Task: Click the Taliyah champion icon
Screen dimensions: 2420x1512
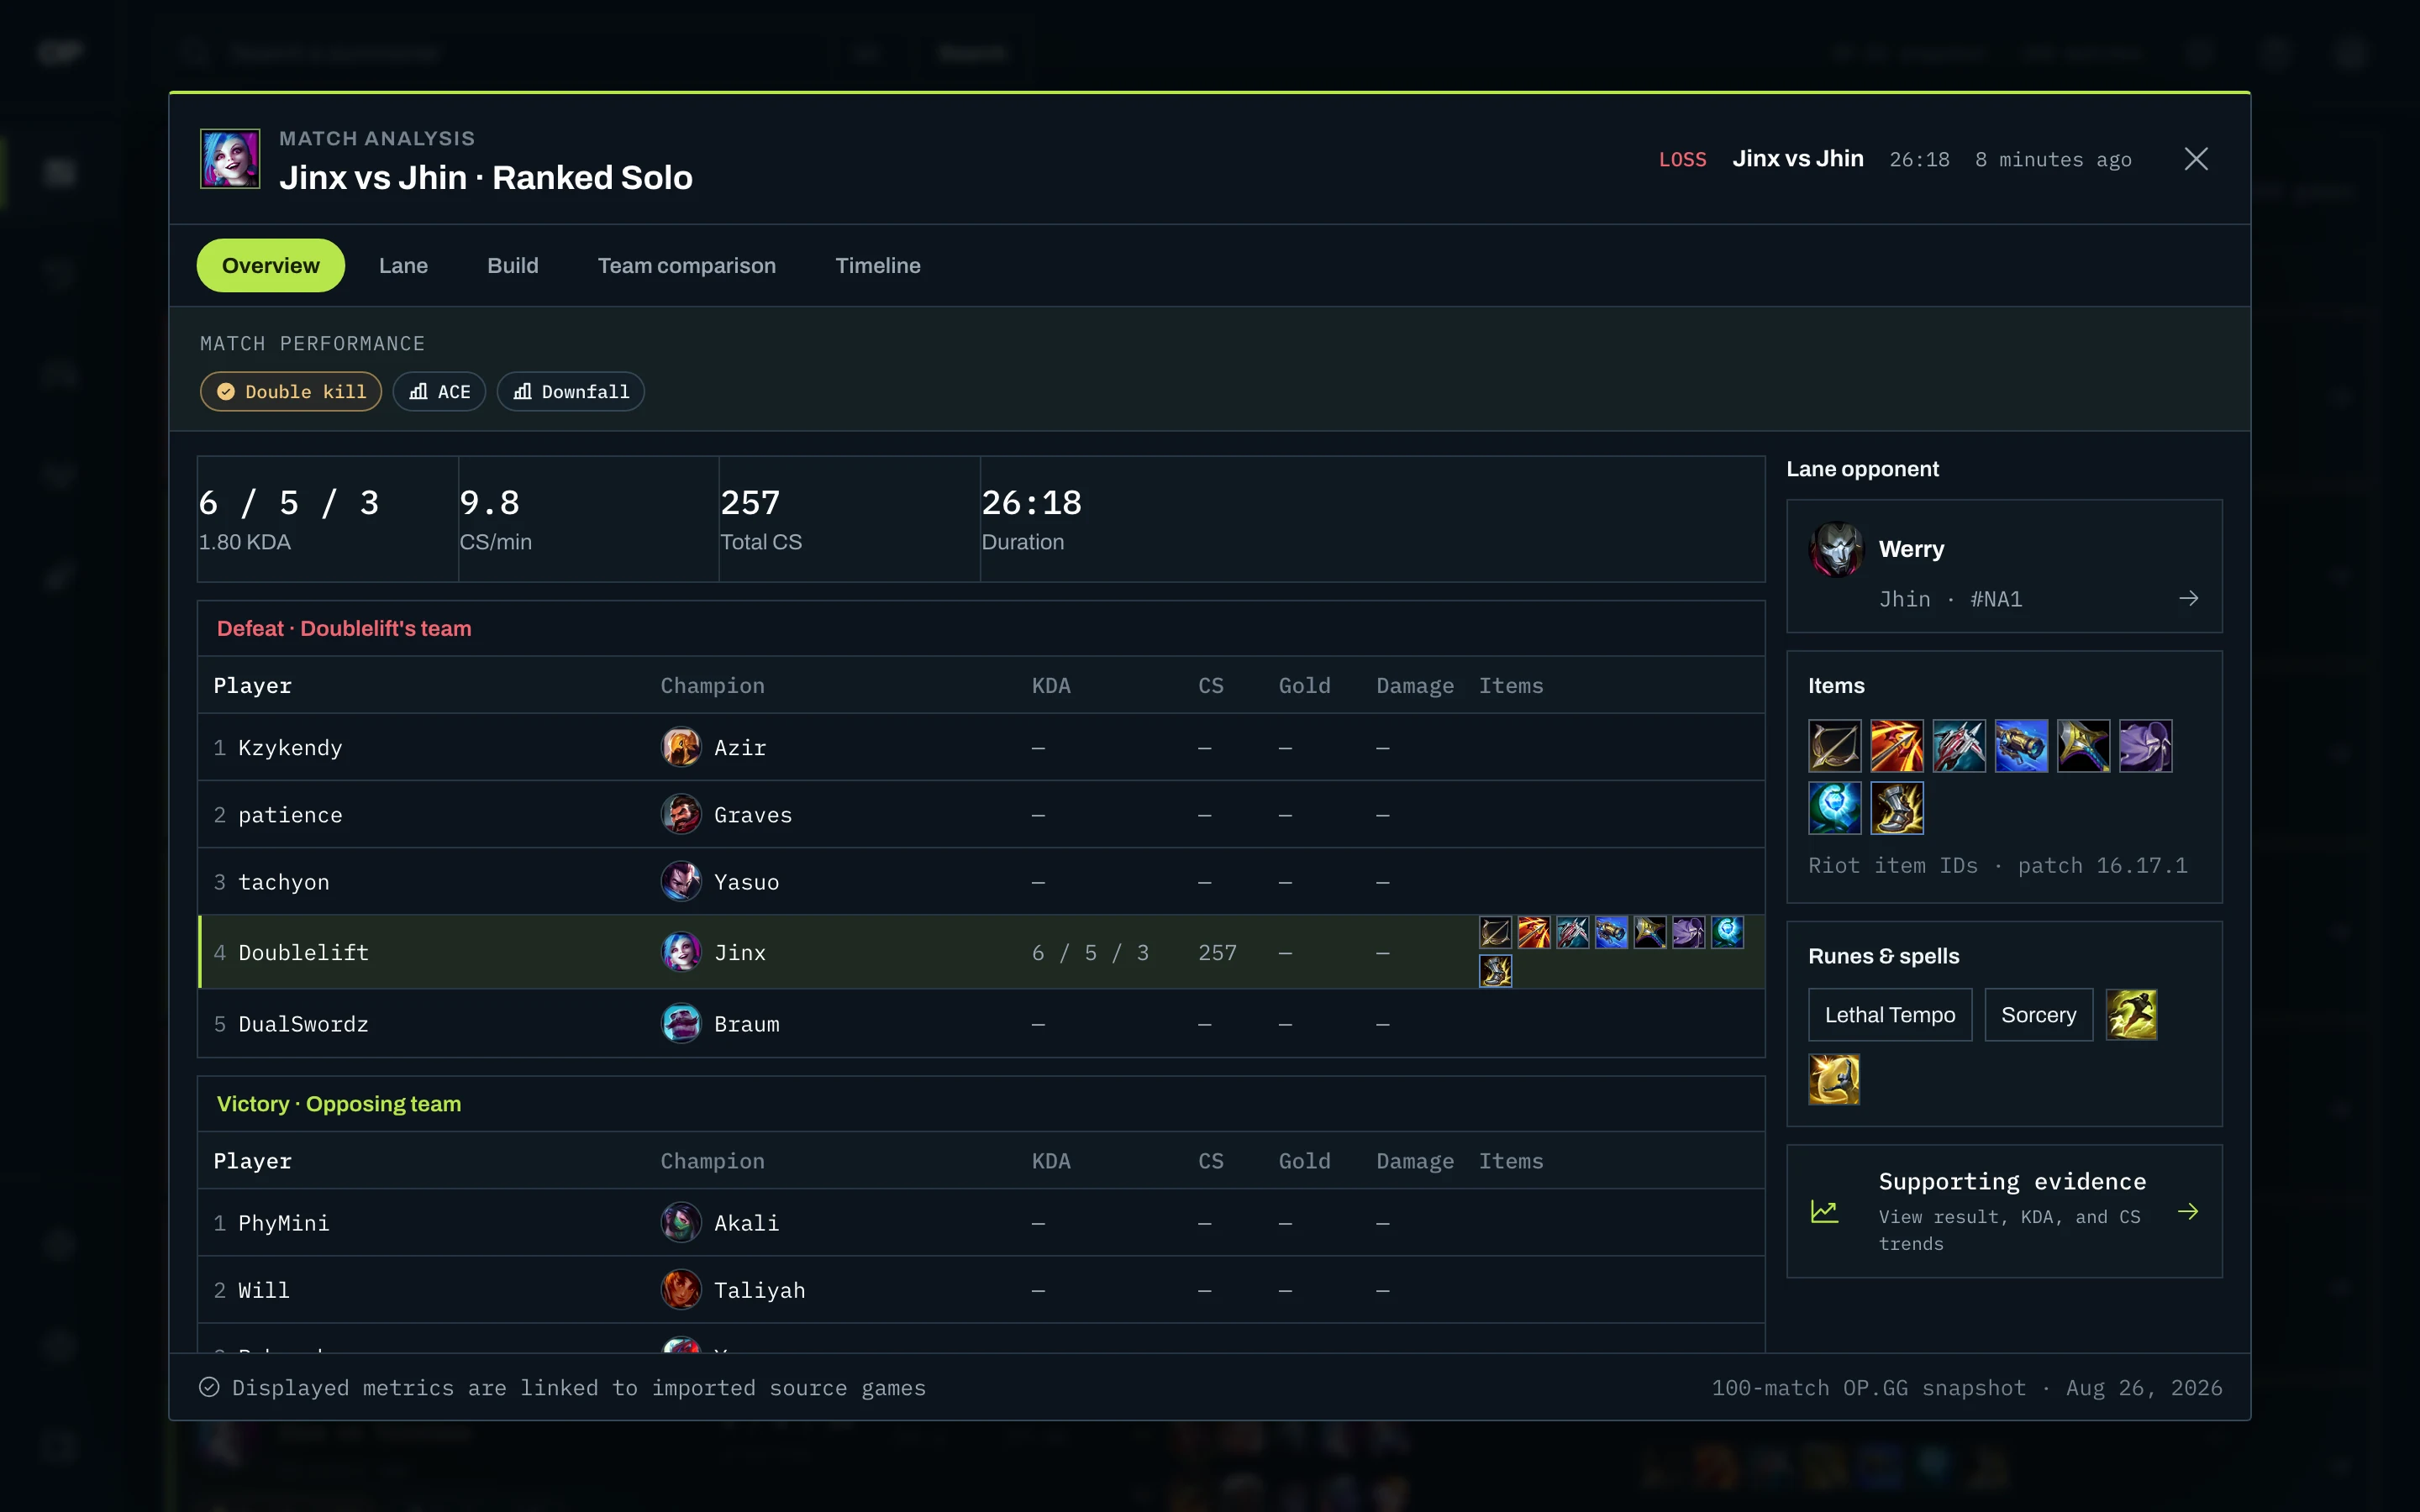Action: coord(681,1289)
